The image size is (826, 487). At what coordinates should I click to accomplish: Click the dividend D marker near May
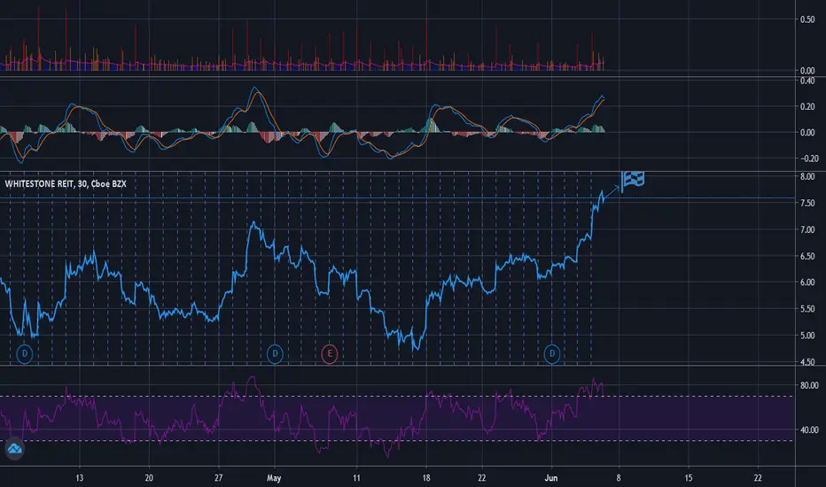275,354
